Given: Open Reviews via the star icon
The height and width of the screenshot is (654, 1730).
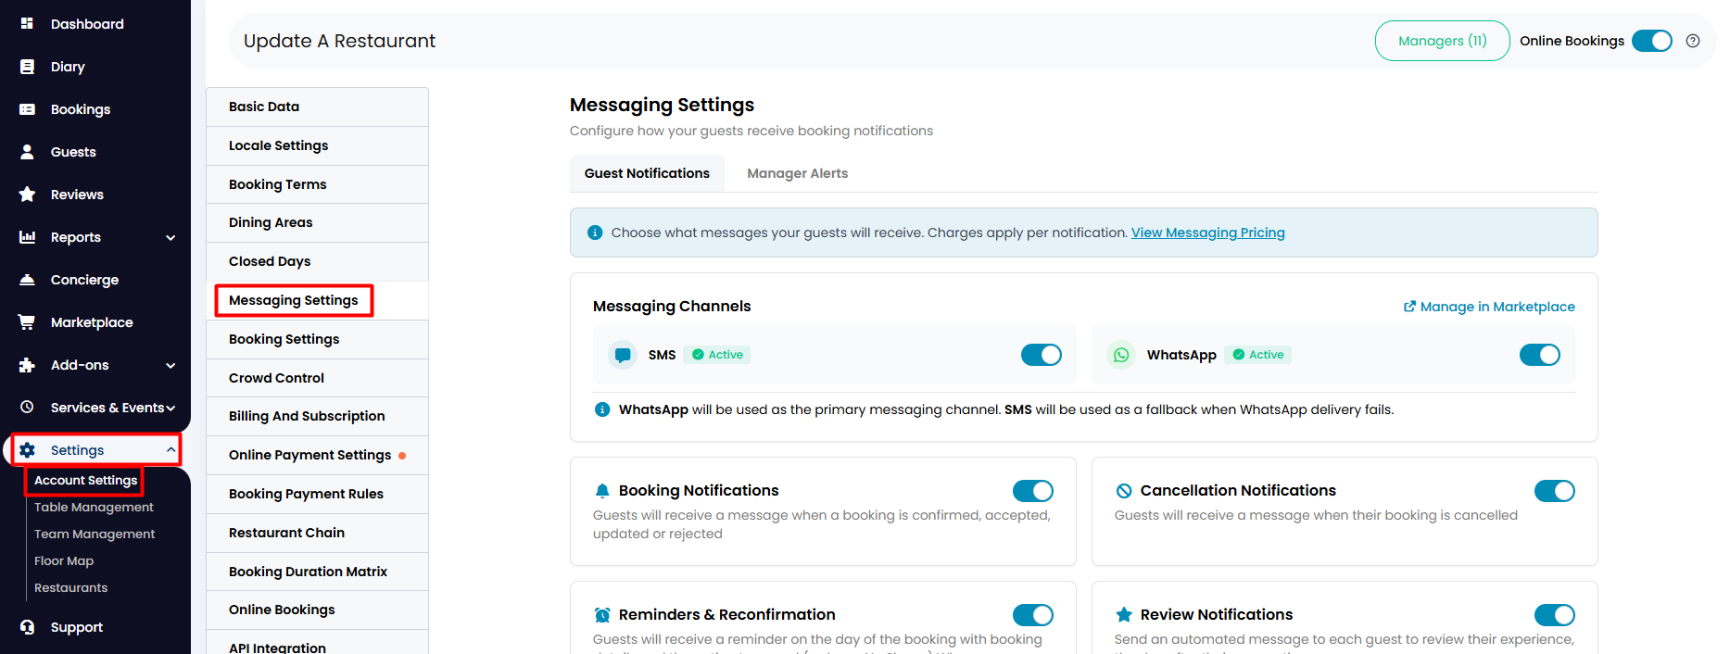Looking at the screenshot, I should pyautogui.click(x=27, y=195).
